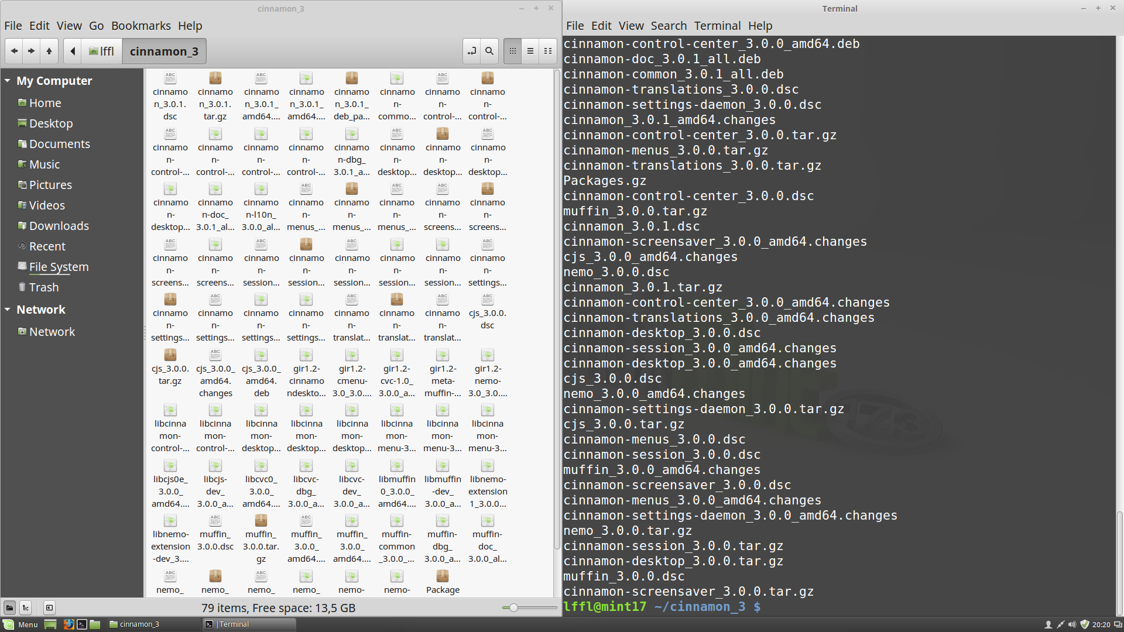Open the file search magnifier
The width and height of the screenshot is (1124, 632).
pos(489,51)
